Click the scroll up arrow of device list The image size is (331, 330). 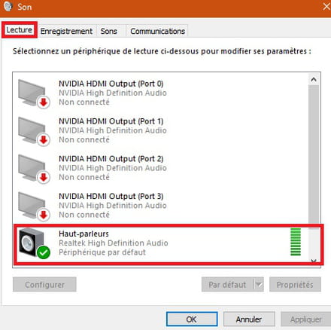(x=314, y=80)
